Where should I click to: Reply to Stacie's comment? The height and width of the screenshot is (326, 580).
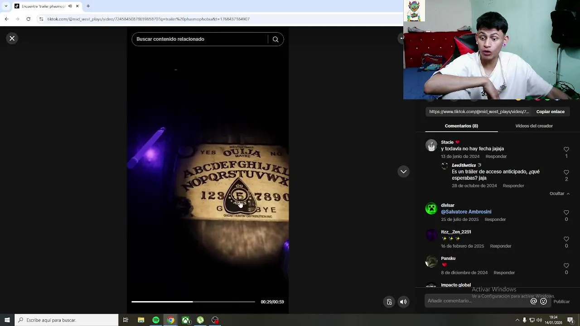[x=496, y=157]
